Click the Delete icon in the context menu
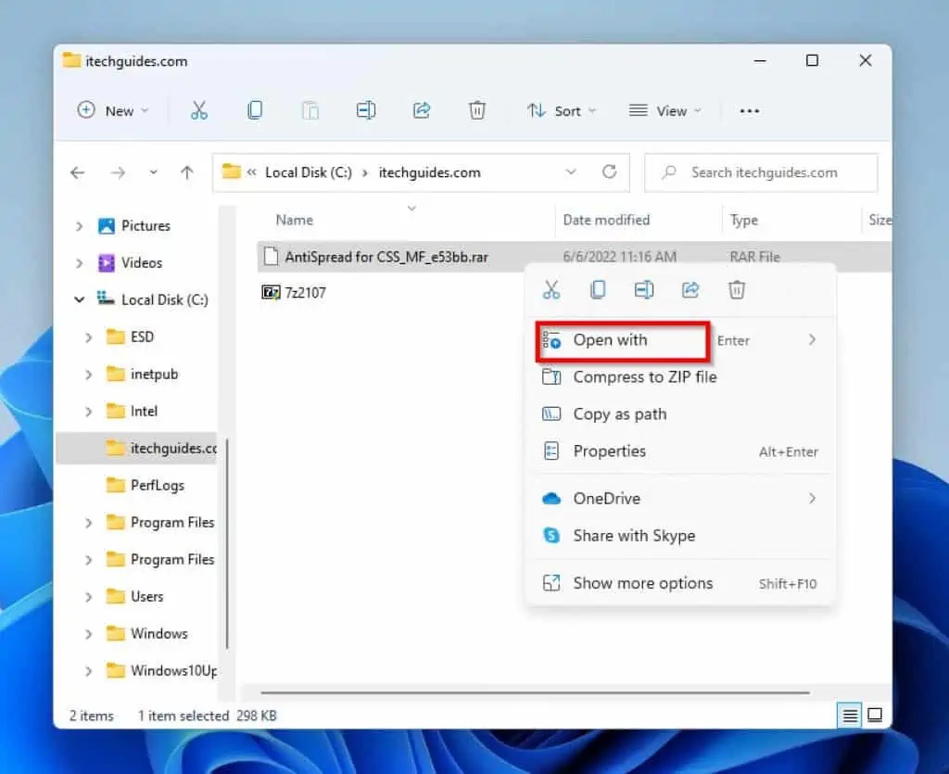Image resolution: width=949 pixels, height=774 pixels. coord(737,289)
